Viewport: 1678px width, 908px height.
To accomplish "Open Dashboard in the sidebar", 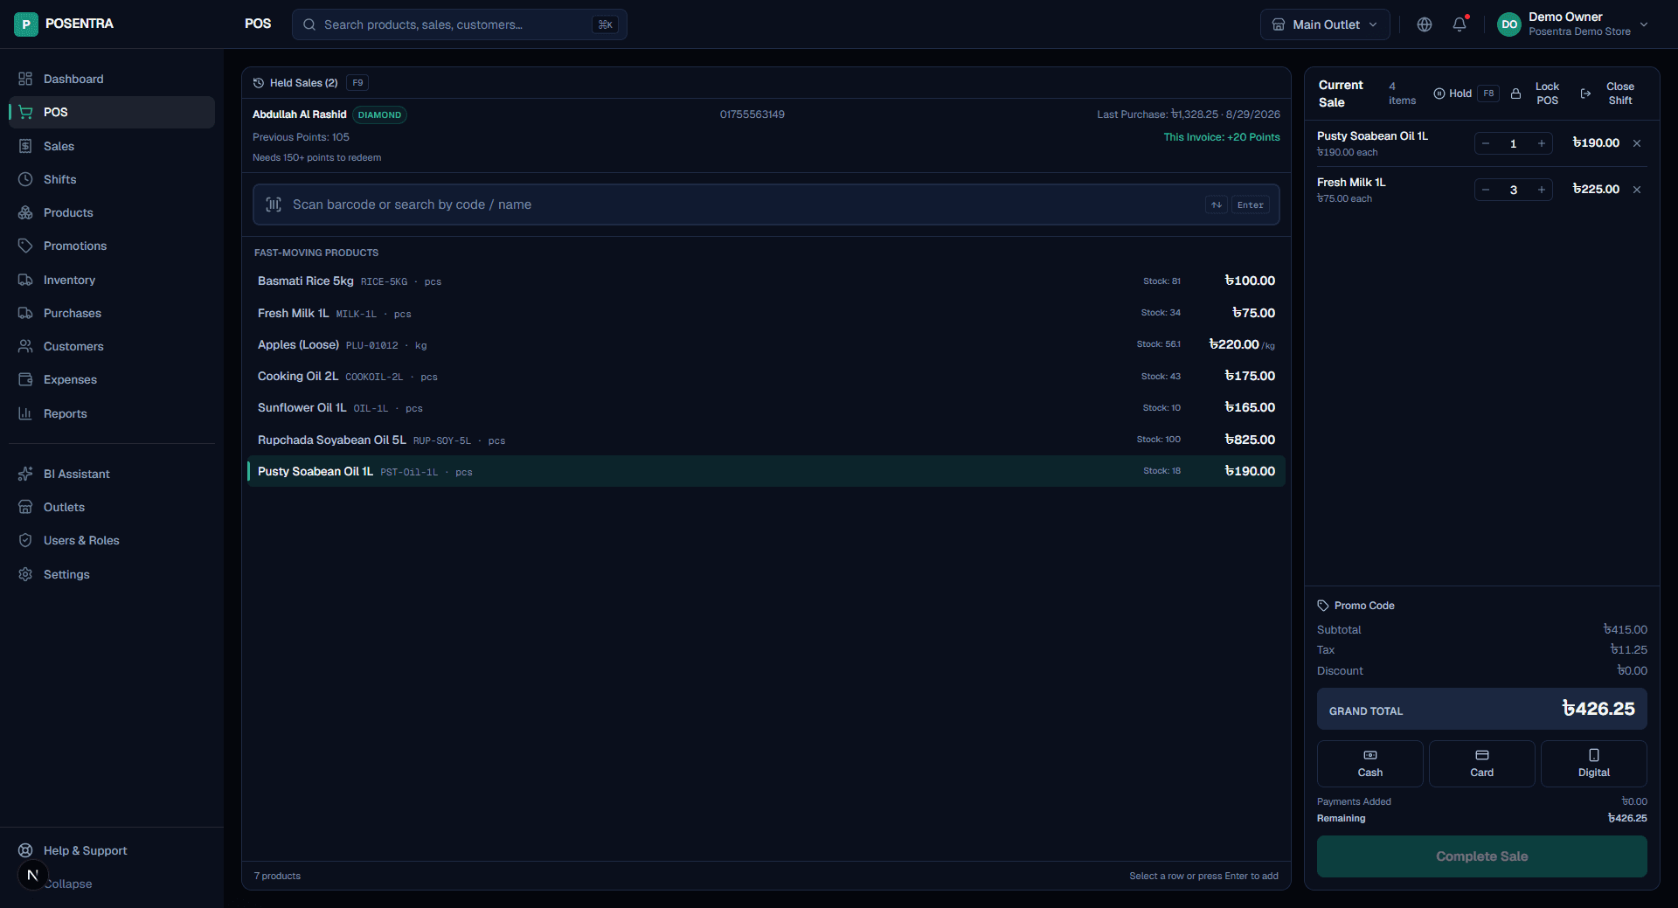I will (x=112, y=79).
